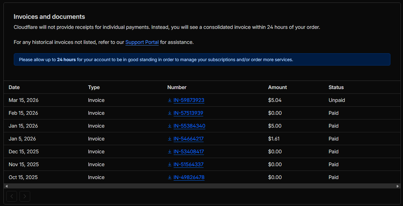Click download arrow beside IN-53408417
403x206 pixels.
coord(170,152)
